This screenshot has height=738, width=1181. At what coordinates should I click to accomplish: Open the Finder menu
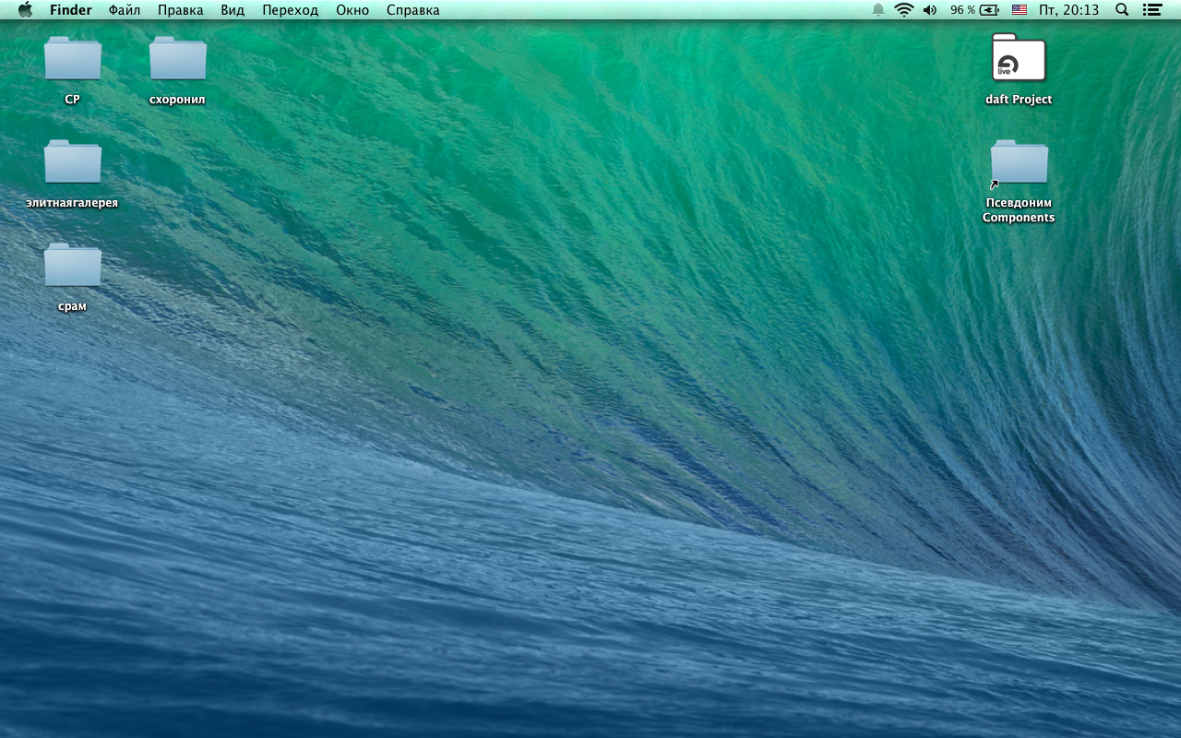pos(70,10)
